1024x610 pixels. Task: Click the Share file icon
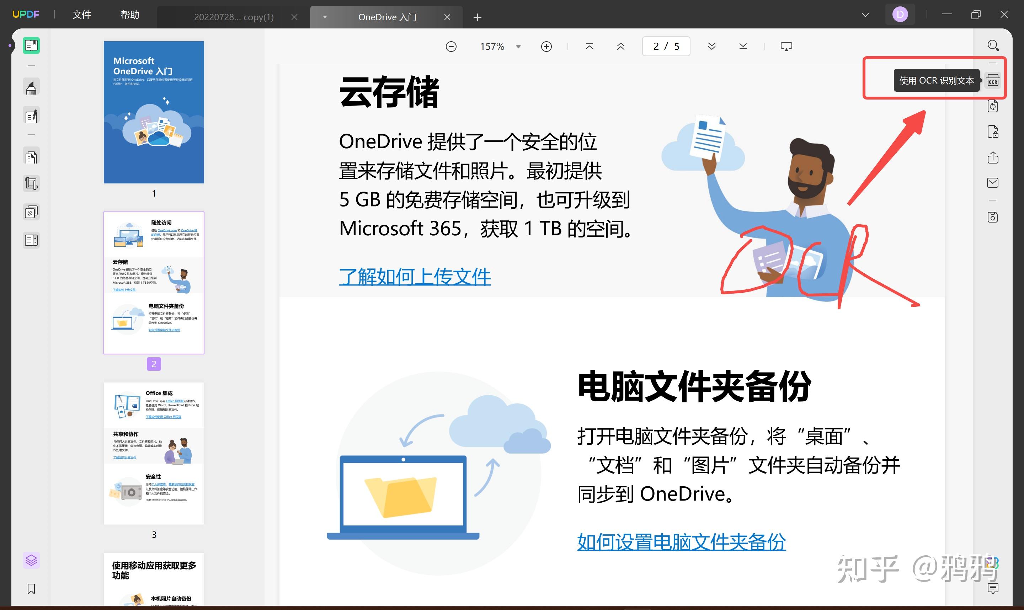click(993, 157)
